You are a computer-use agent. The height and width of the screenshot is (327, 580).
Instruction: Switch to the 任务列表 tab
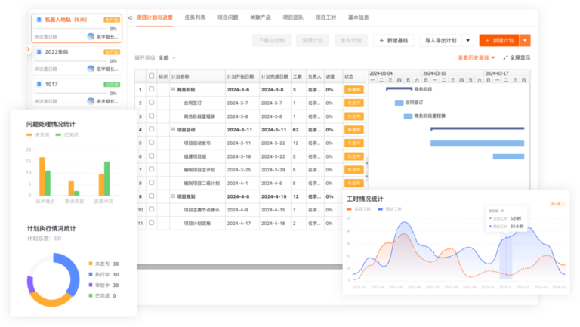195,17
